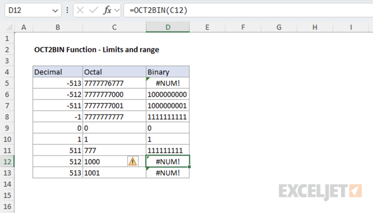Select row 3 header
Viewport: 373px width, 213px height.
pyautogui.click(x=7, y=61)
